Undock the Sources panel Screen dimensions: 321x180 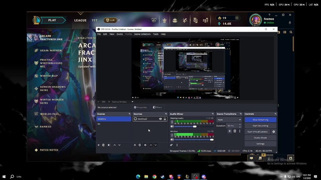point(166,114)
